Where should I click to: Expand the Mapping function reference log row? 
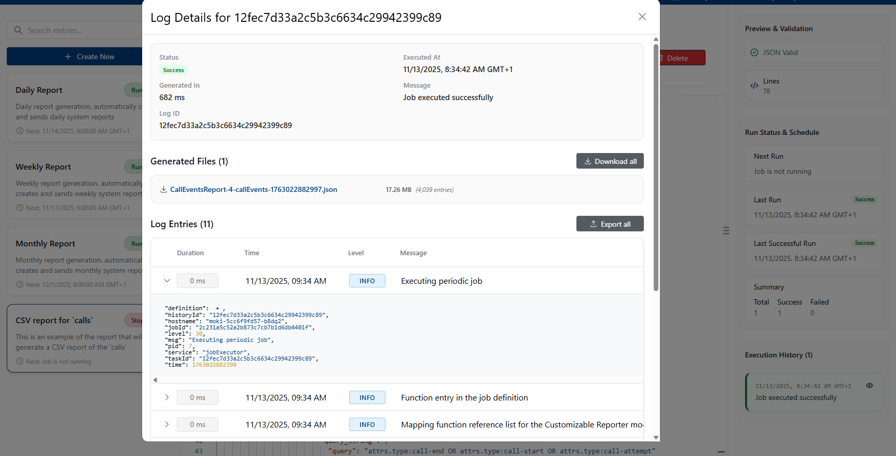click(167, 424)
